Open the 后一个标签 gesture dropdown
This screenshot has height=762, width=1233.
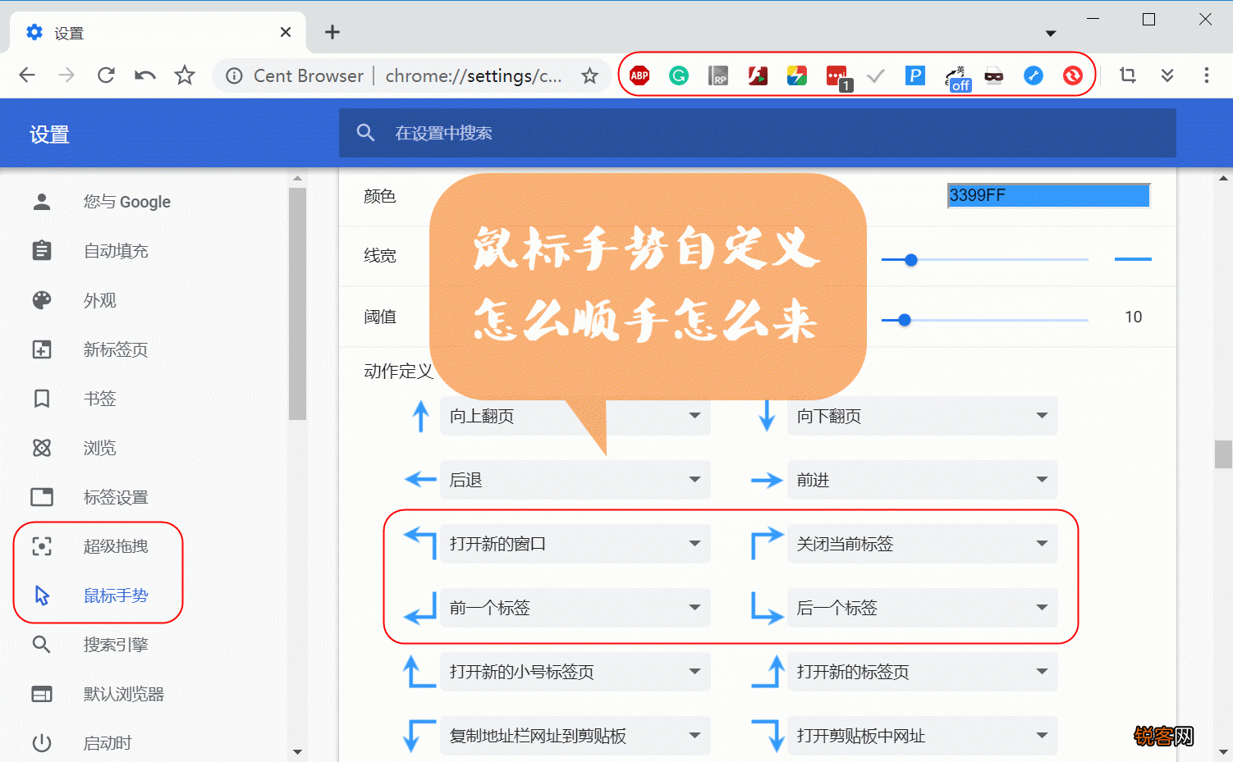click(x=923, y=608)
